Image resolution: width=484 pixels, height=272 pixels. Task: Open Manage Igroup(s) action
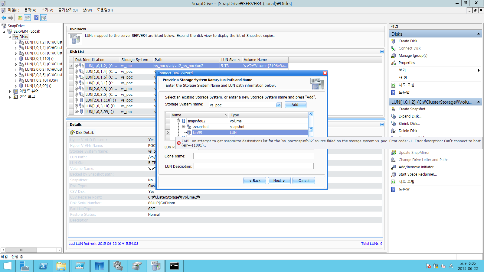point(413,56)
